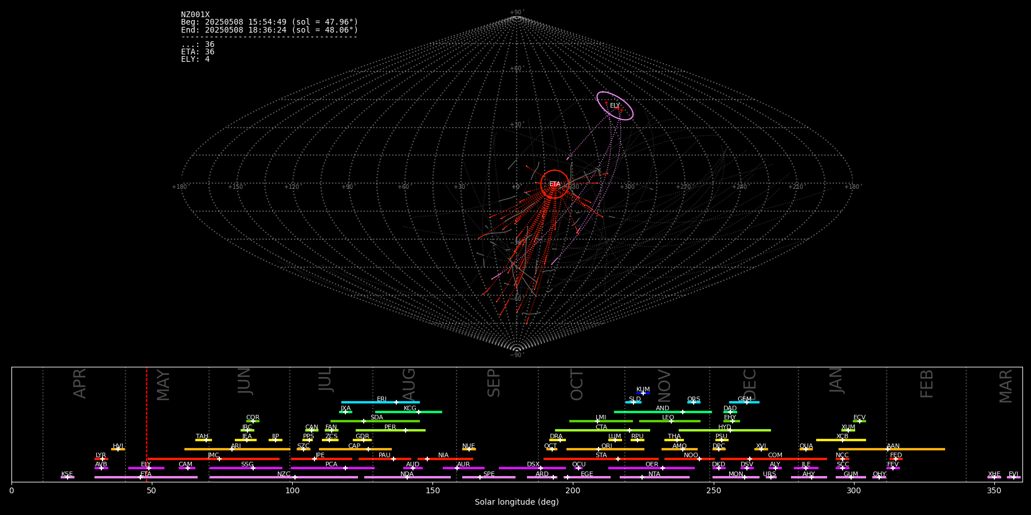Select the XHE shower label

tap(994, 474)
